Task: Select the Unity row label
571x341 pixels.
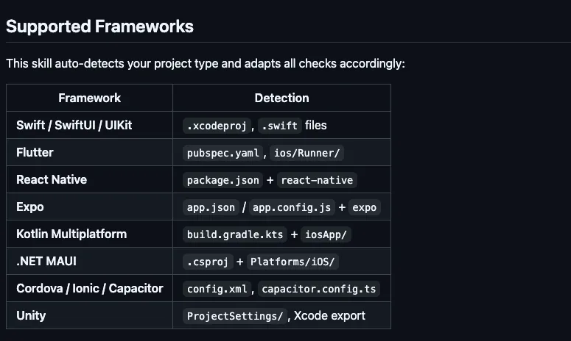Action: point(31,315)
